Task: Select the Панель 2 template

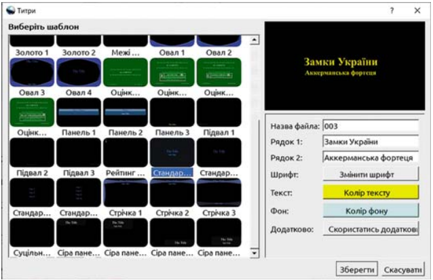Action: 125,113
